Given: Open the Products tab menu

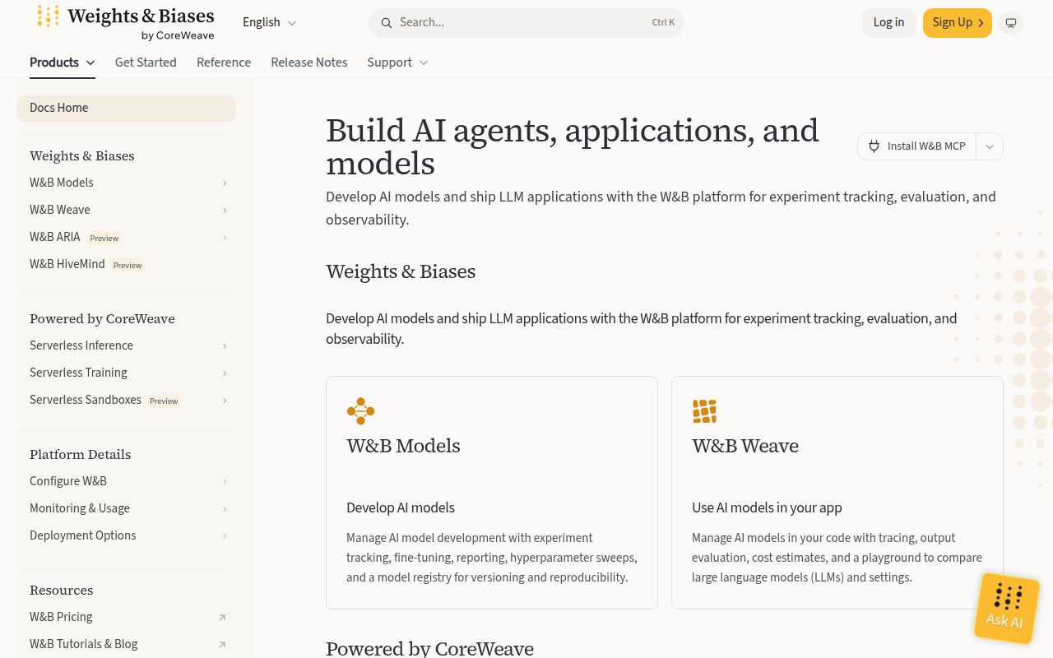Looking at the screenshot, I should point(63,63).
